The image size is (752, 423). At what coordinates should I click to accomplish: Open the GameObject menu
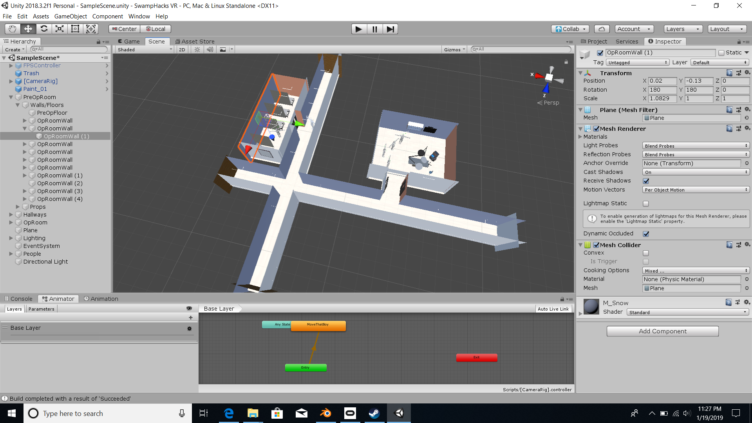70,16
